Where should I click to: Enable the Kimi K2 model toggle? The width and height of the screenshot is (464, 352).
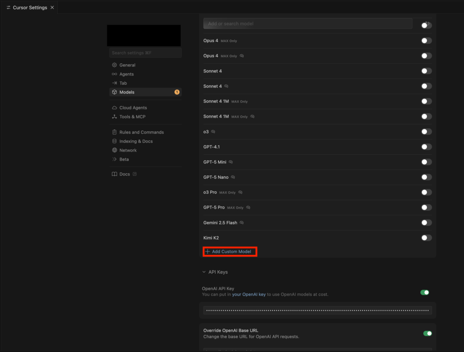(x=426, y=238)
